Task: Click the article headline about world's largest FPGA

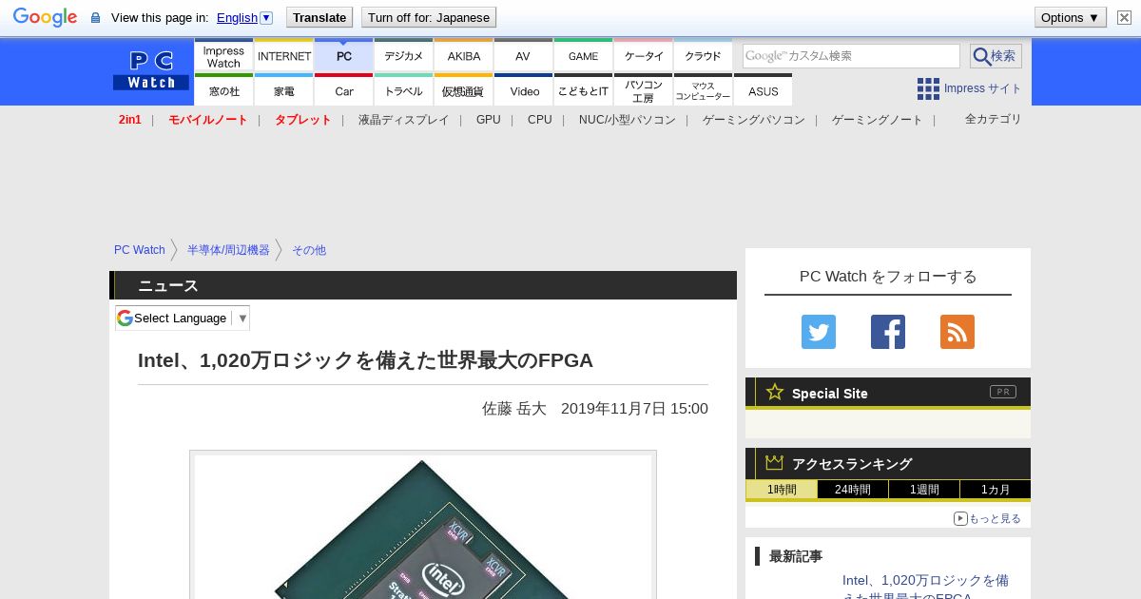Action: [365, 360]
